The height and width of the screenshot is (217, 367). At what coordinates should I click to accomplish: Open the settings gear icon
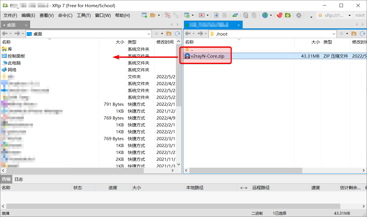pos(299,15)
